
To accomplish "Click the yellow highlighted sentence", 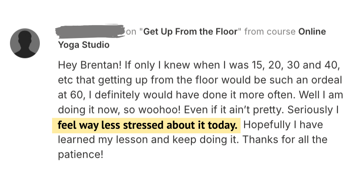I will pyautogui.click(x=148, y=125).
